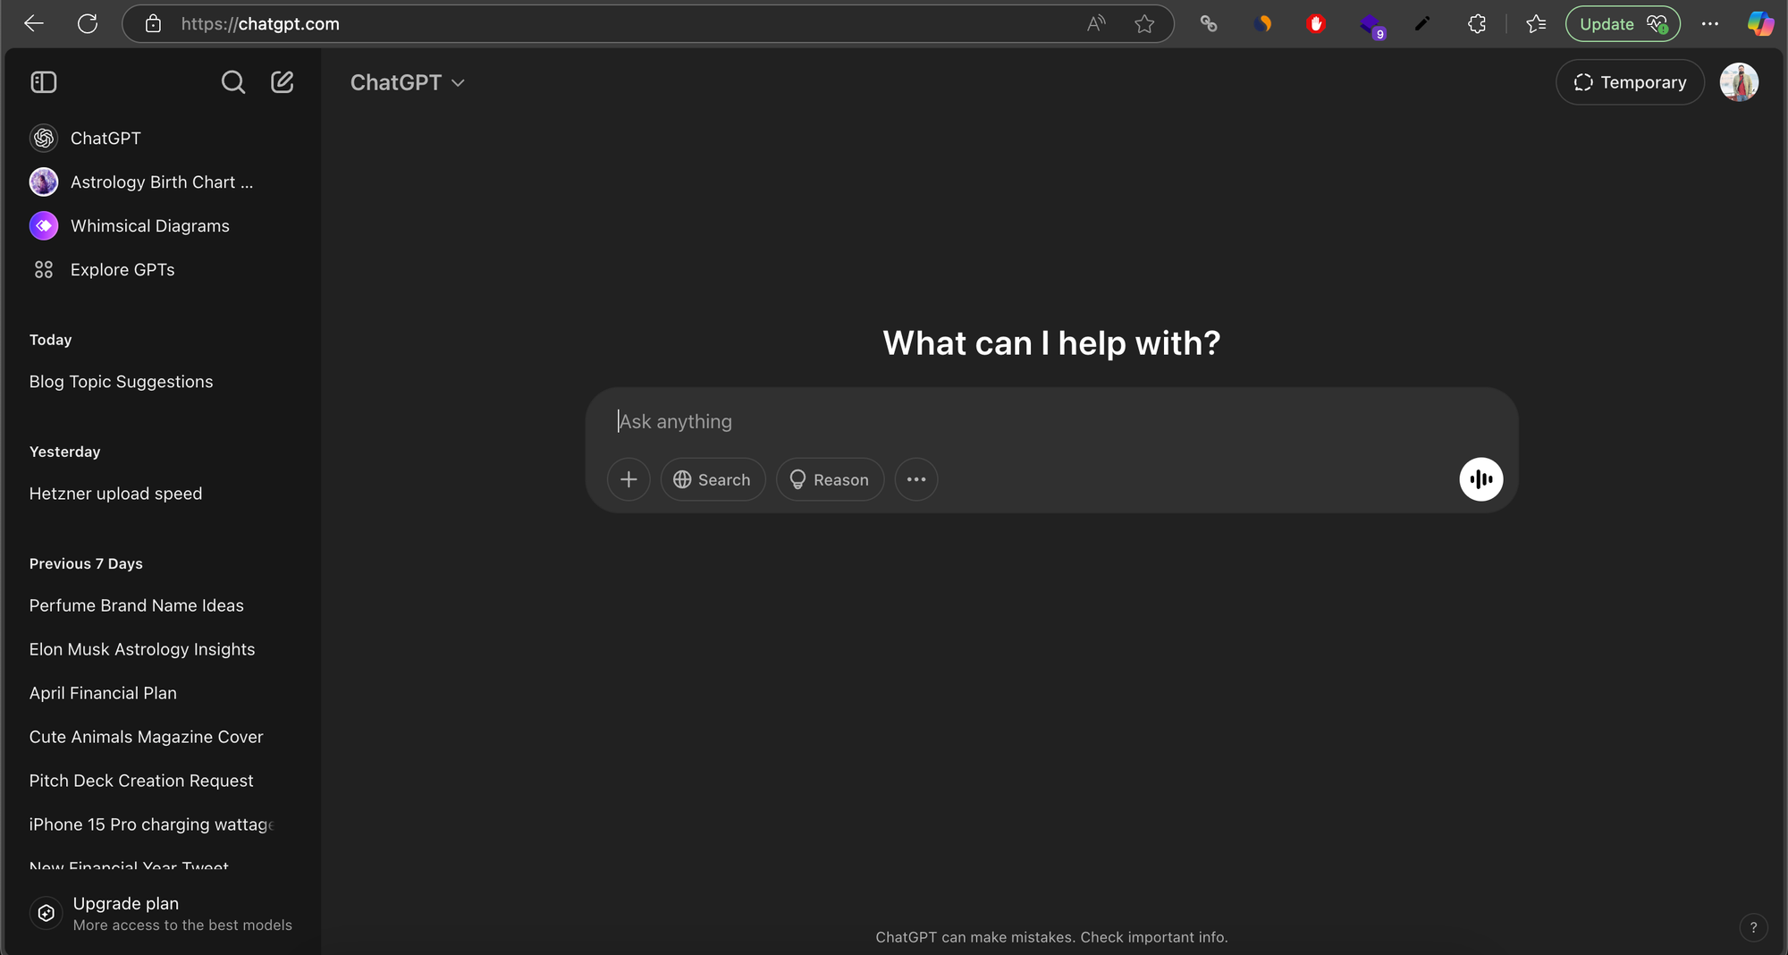
Task: Click the Explore GPTs link
Action: click(x=122, y=270)
